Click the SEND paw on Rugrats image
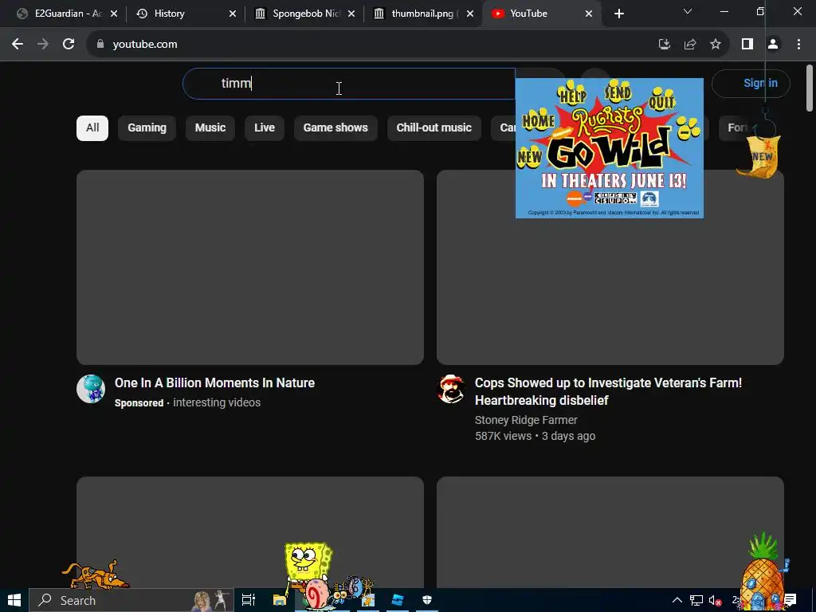This screenshot has width=816, height=612. pos(618,92)
